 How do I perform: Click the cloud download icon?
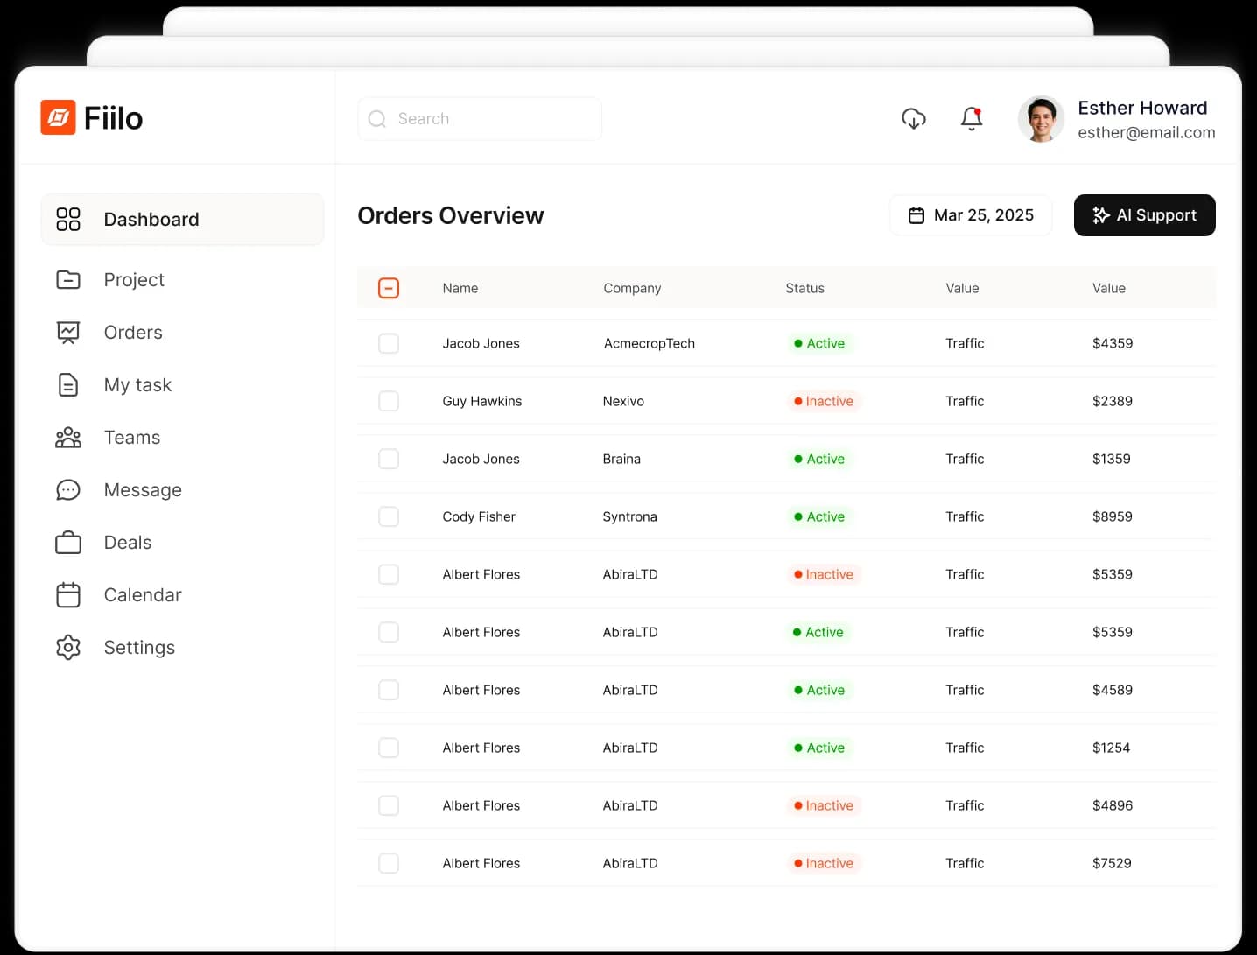point(914,118)
